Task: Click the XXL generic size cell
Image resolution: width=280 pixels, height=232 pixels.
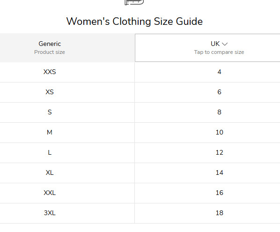Action: [x=67, y=193]
